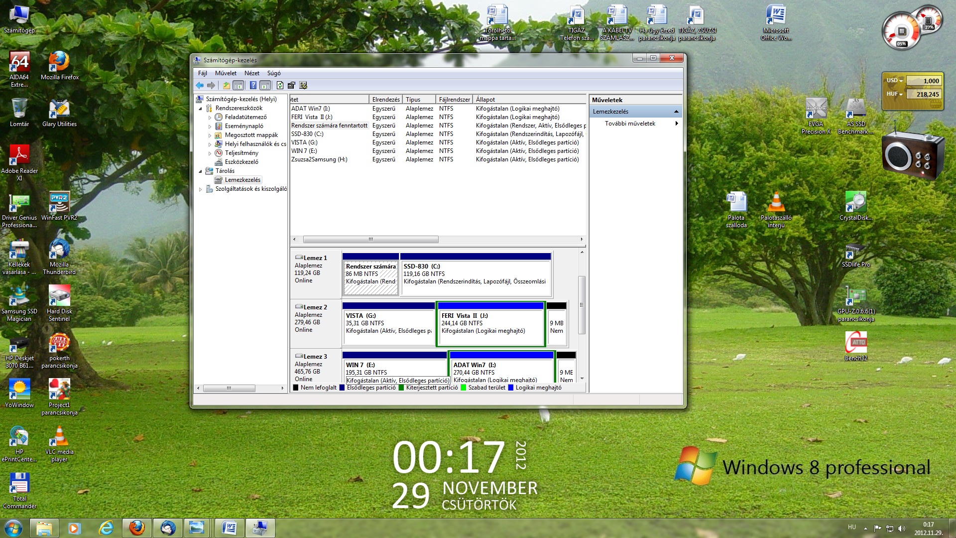Toggle the console tree show/hide icon

coord(239,85)
